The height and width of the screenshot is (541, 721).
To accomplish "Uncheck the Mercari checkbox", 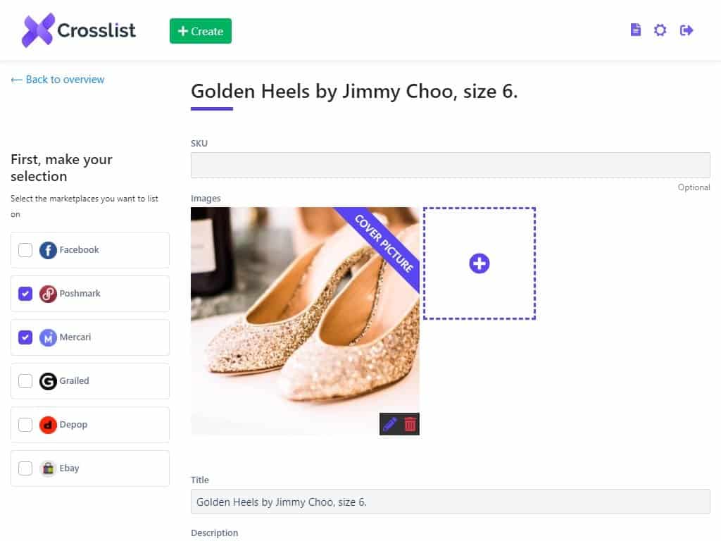I will click(25, 337).
